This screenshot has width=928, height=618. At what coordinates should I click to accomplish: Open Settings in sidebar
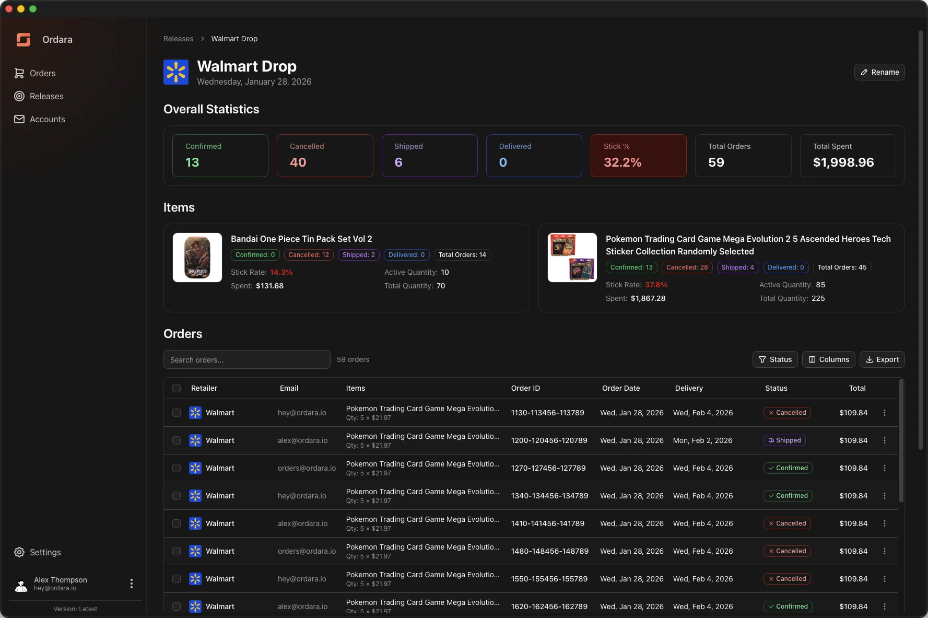click(38, 552)
